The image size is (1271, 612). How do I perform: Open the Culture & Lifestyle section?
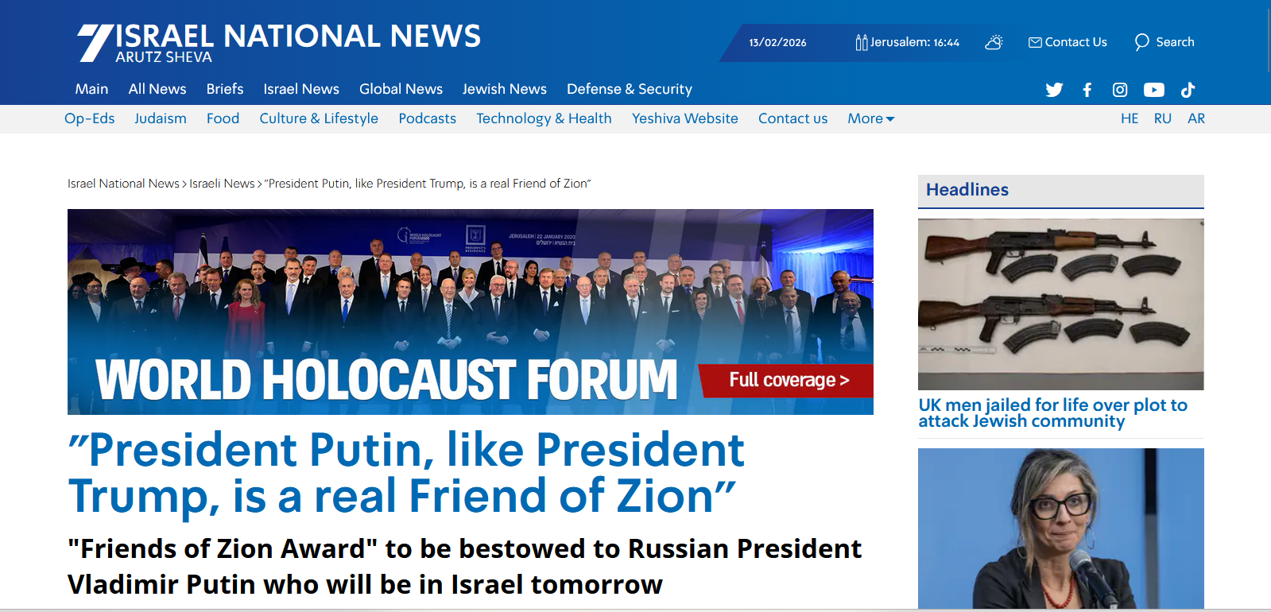tap(319, 118)
